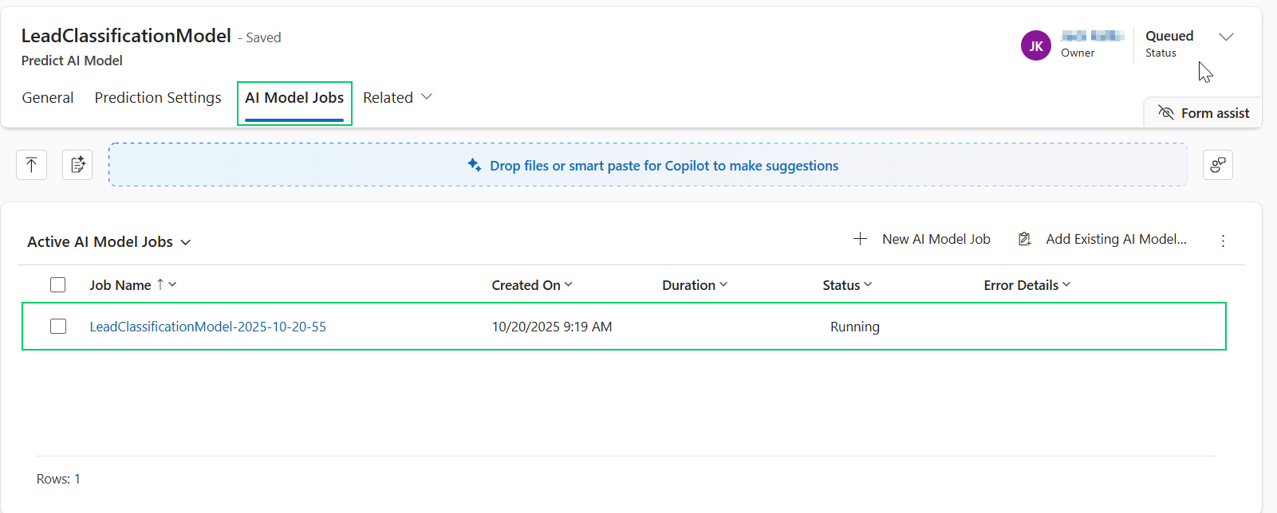Click the upload arrow icon above the grid

click(32, 165)
